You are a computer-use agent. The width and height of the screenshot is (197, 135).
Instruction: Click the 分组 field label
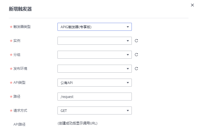17,55
